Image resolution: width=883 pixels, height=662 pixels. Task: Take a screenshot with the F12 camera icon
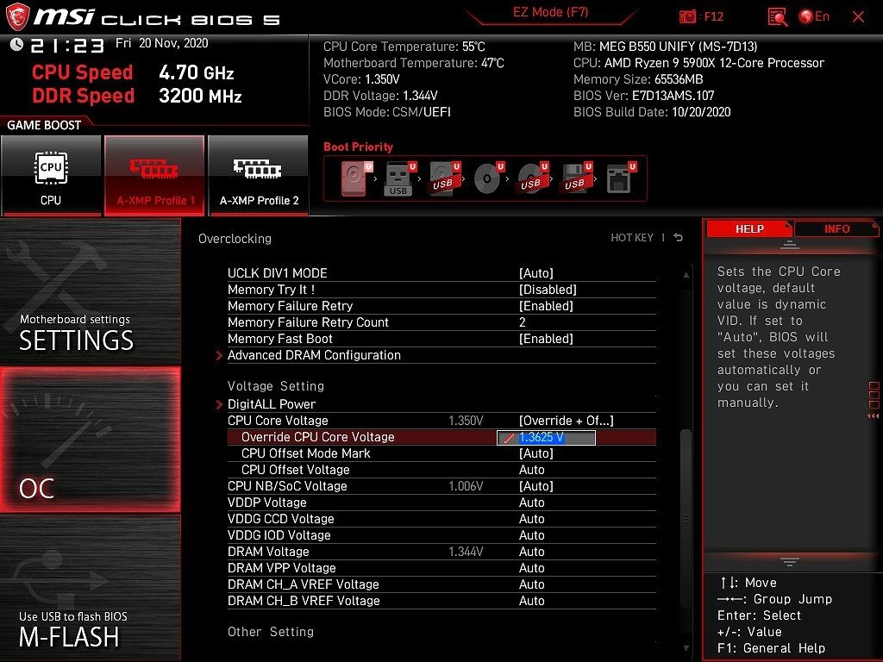tap(687, 17)
